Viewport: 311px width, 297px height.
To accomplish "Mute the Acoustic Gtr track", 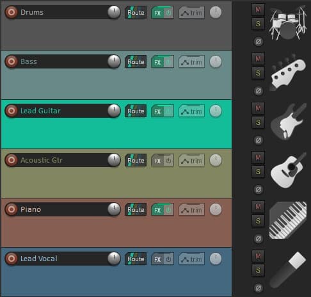I will tap(258, 157).
